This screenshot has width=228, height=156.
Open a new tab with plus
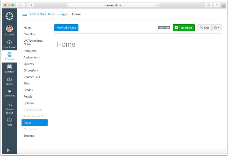pyautogui.click(x=224, y=6)
